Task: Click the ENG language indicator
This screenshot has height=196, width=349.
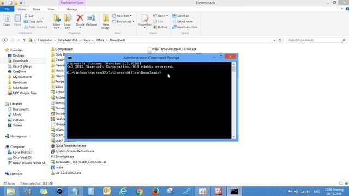Action: point(317,191)
